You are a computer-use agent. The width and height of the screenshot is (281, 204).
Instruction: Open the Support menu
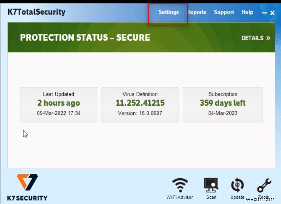coord(224,12)
